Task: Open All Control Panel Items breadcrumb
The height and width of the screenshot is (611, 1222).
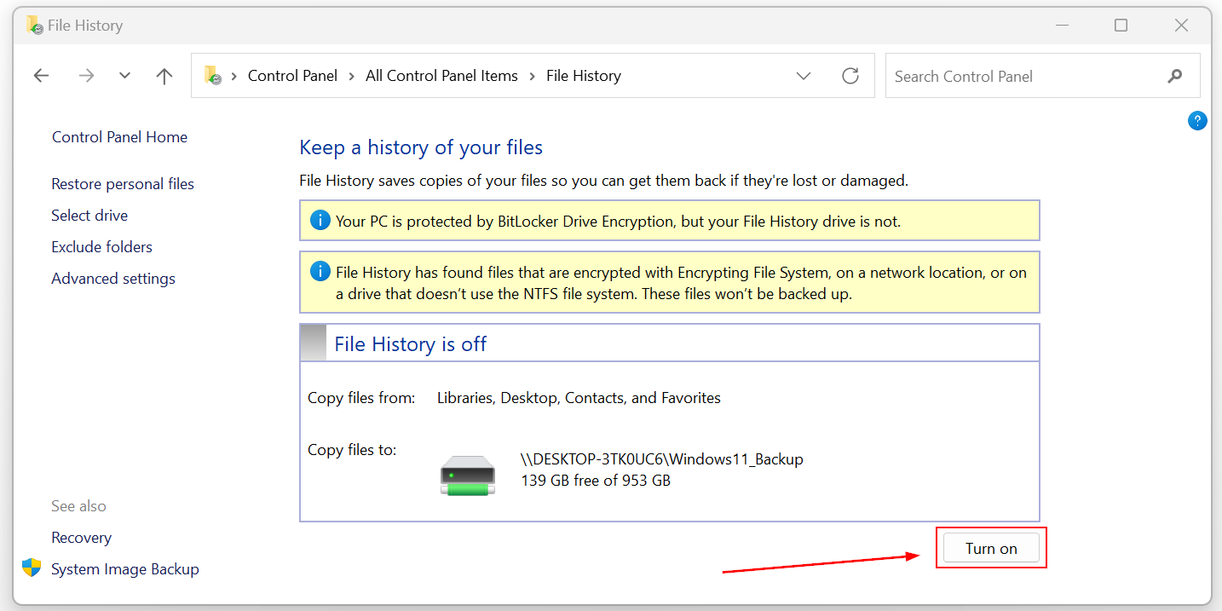Action: (x=441, y=76)
